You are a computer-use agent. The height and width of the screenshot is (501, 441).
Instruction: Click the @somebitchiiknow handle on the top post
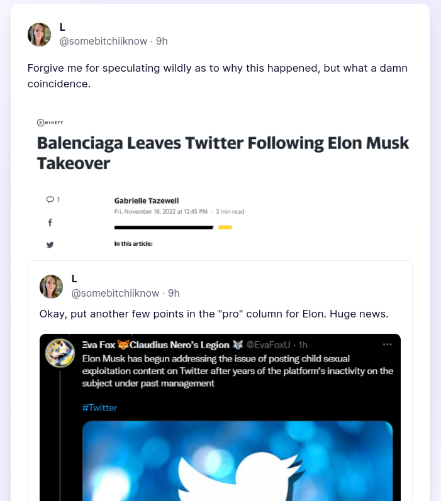[x=104, y=41]
